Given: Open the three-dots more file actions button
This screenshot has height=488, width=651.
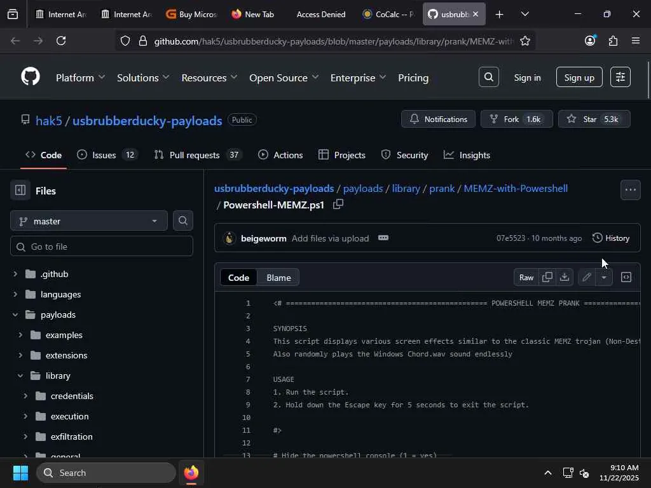Looking at the screenshot, I should [x=630, y=190].
